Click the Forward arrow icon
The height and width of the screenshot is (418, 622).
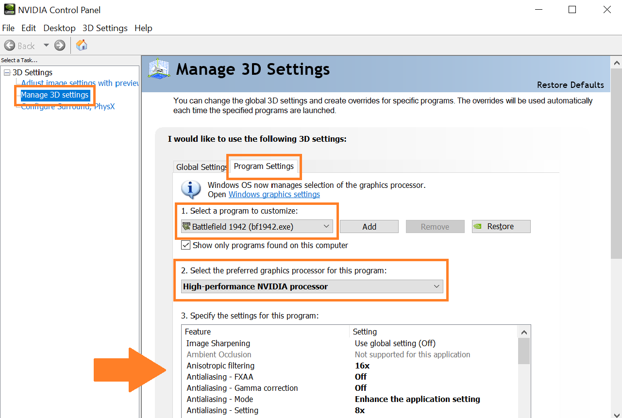coord(60,45)
